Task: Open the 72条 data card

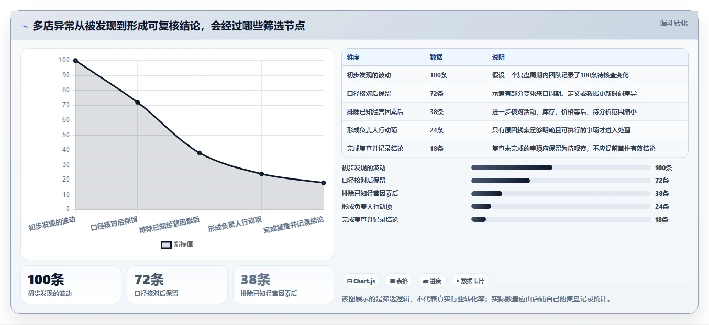Action: 177,285
